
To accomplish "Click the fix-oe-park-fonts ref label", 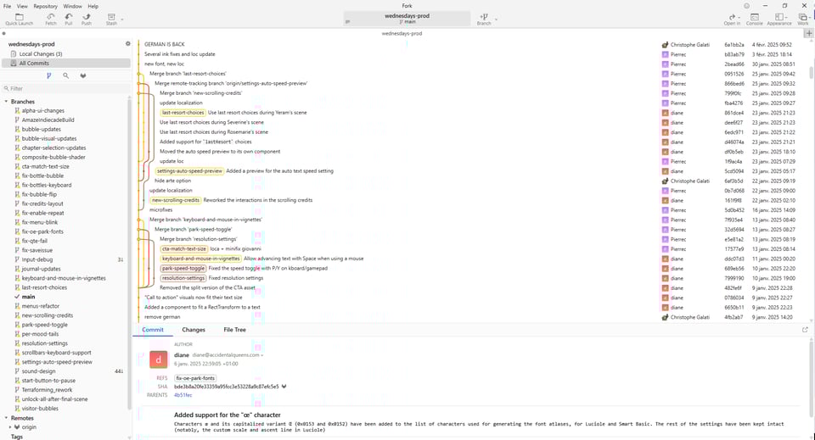I will pyautogui.click(x=195, y=378).
